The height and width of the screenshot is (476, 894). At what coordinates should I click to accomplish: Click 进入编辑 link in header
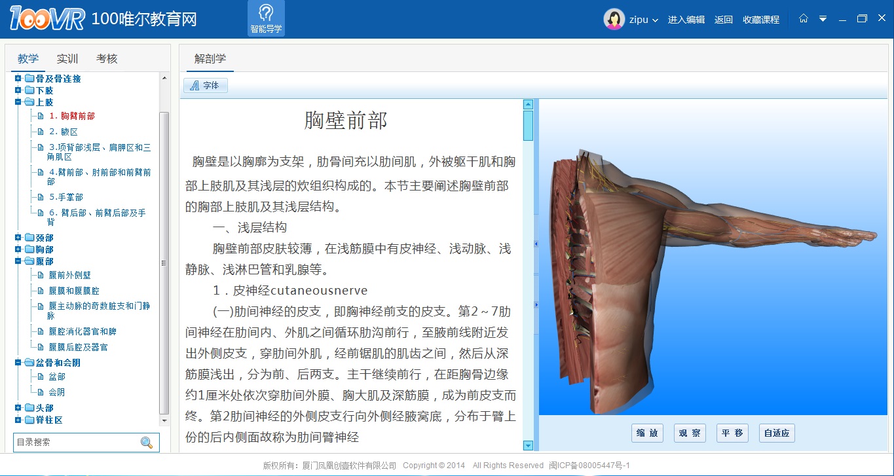[686, 20]
